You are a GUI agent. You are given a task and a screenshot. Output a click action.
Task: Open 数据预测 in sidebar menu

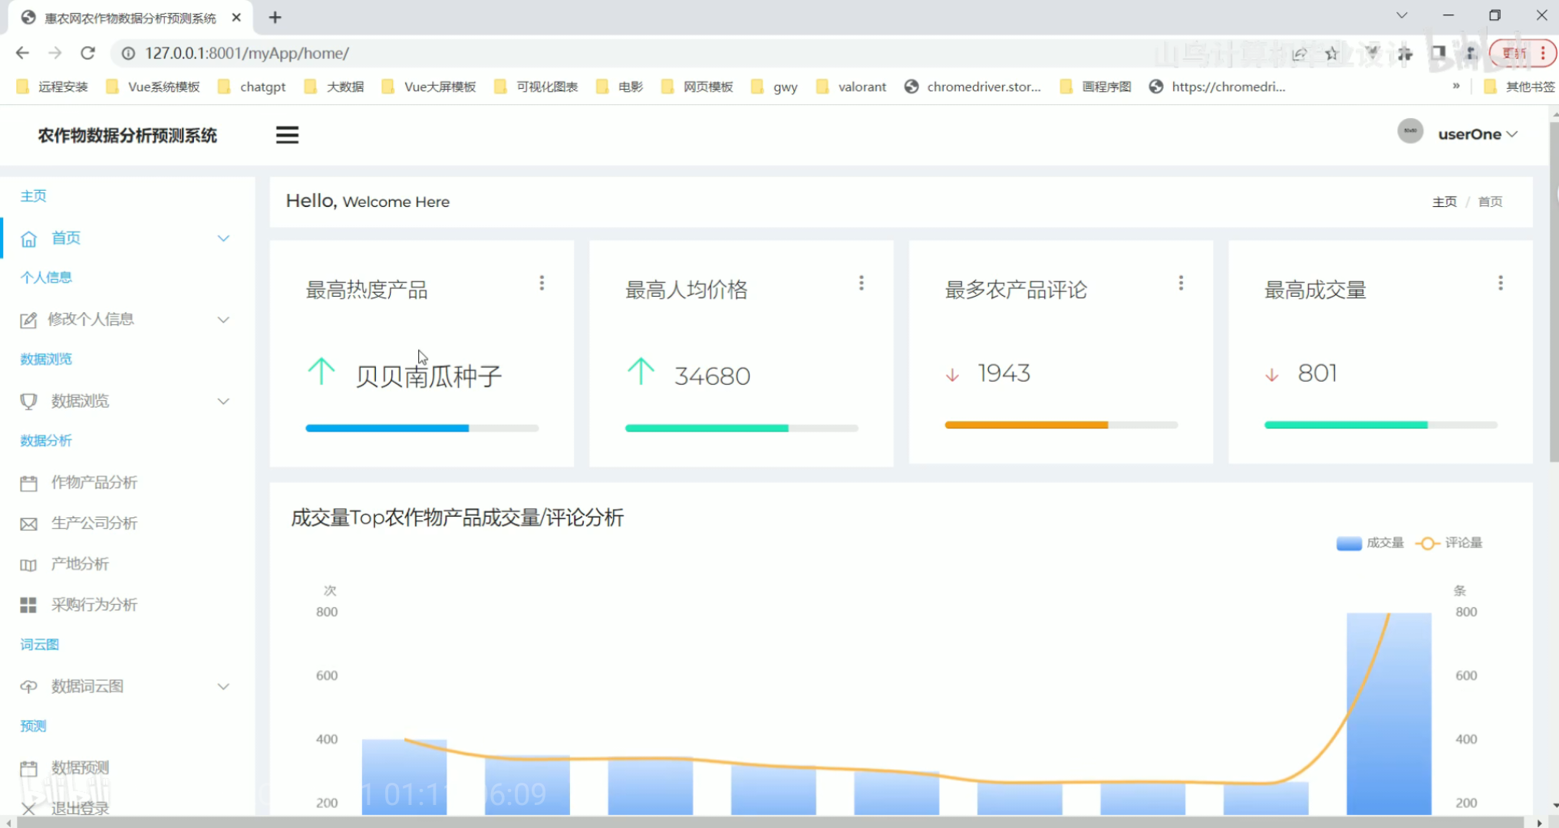coord(80,767)
